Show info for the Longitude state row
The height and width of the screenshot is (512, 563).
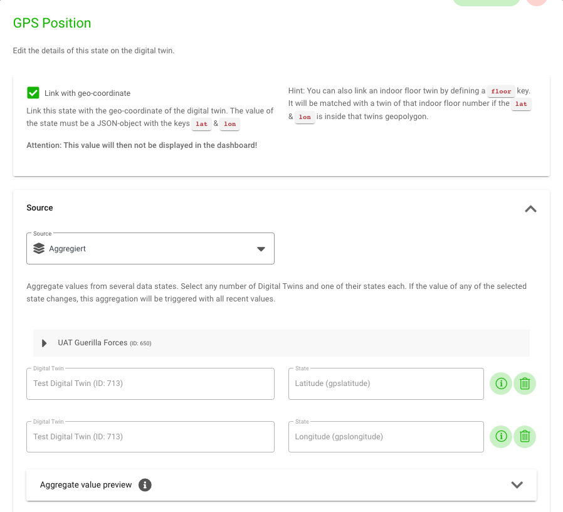(x=500, y=436)
